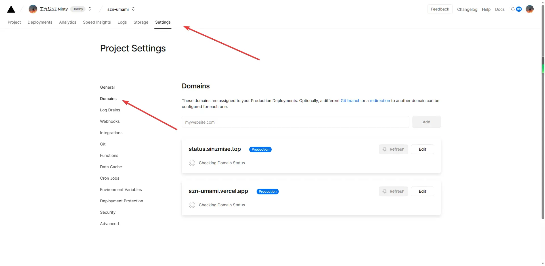
Task: Edit the status.sinzmise.top domain
Action: tap(422, 149)
